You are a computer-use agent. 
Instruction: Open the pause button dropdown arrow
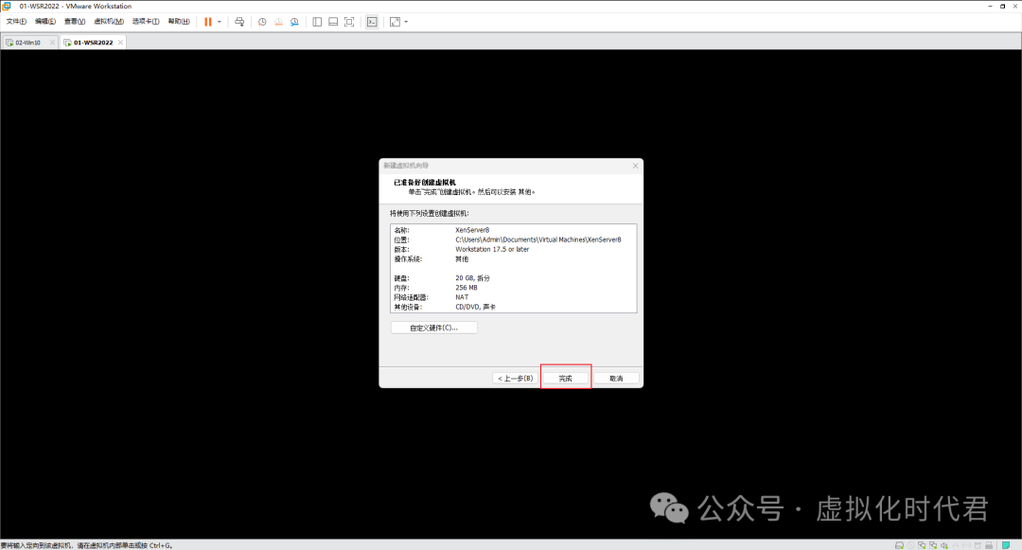219,21
